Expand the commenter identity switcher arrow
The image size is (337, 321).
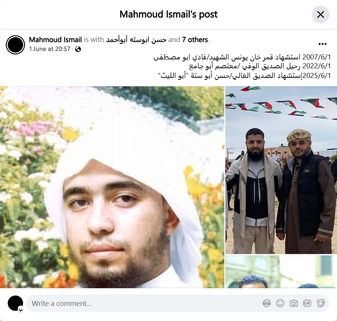21,310
